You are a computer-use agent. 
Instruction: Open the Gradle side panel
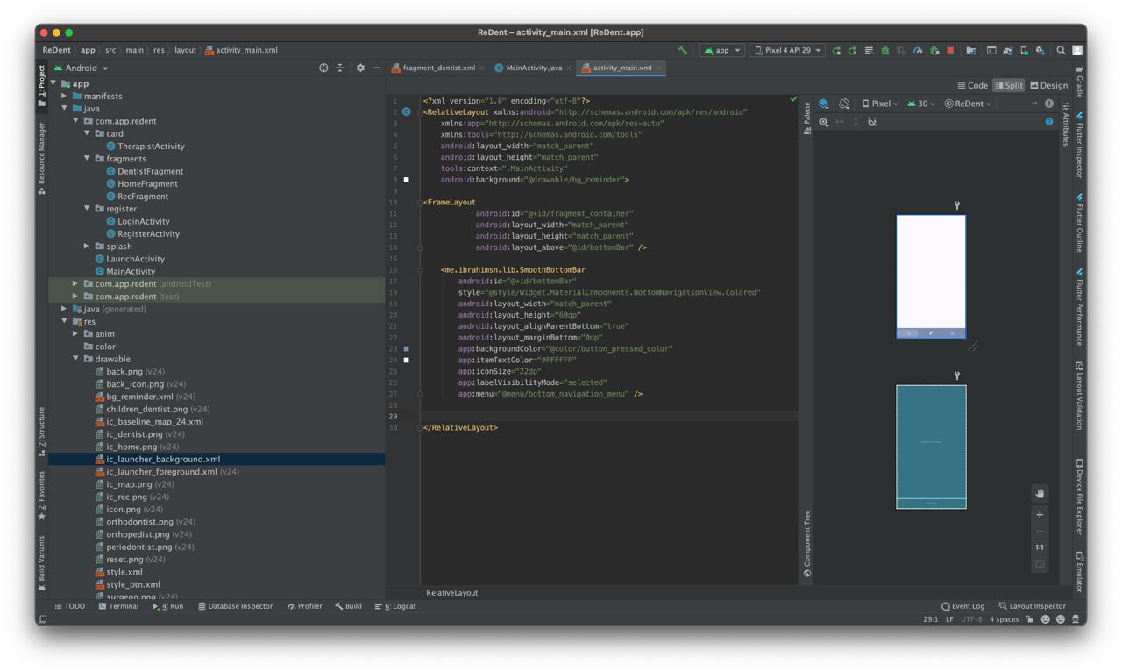[1080, 81]
